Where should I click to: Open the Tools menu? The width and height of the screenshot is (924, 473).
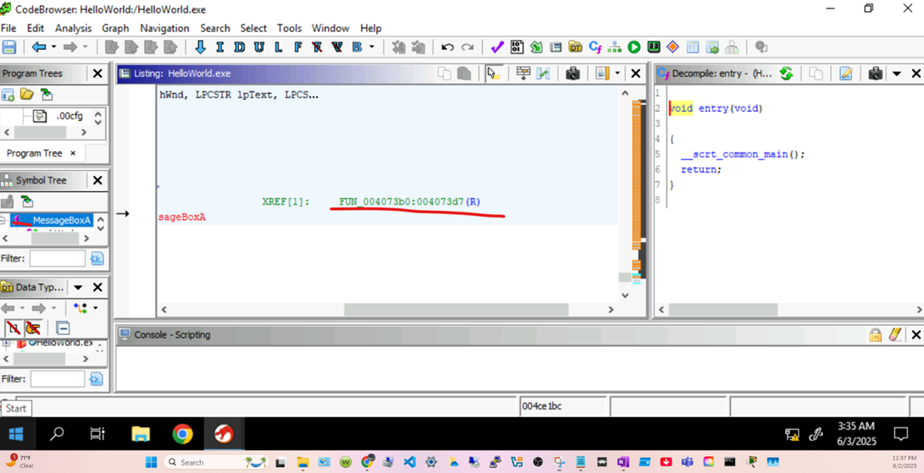tap(290, 28)
